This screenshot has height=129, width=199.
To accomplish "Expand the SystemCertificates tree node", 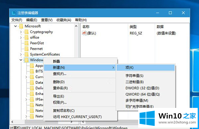I will [21, 54].
